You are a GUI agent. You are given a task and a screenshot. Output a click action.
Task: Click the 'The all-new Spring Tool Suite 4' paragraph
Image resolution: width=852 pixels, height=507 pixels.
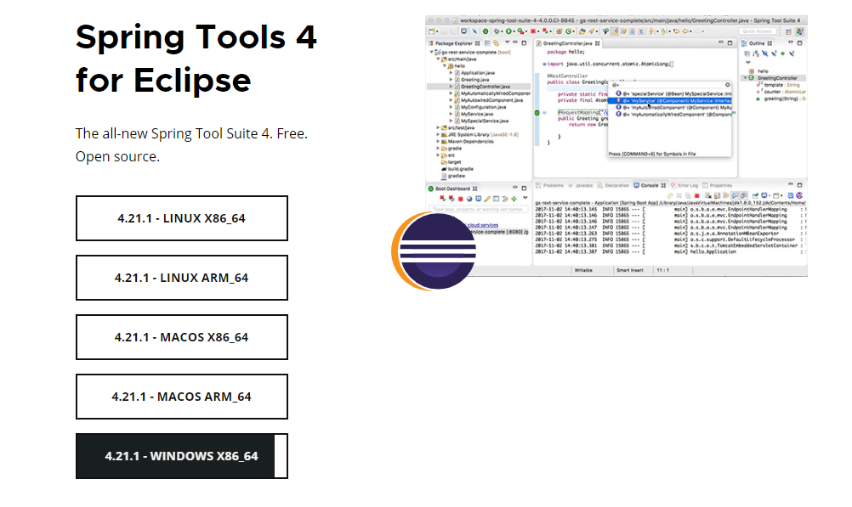pyautogui.click(x=191, y=145)
